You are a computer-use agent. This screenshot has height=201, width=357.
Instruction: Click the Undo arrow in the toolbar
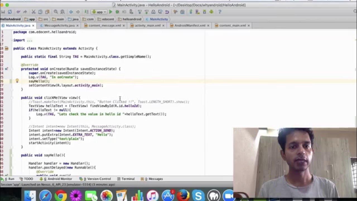[18, 12]
